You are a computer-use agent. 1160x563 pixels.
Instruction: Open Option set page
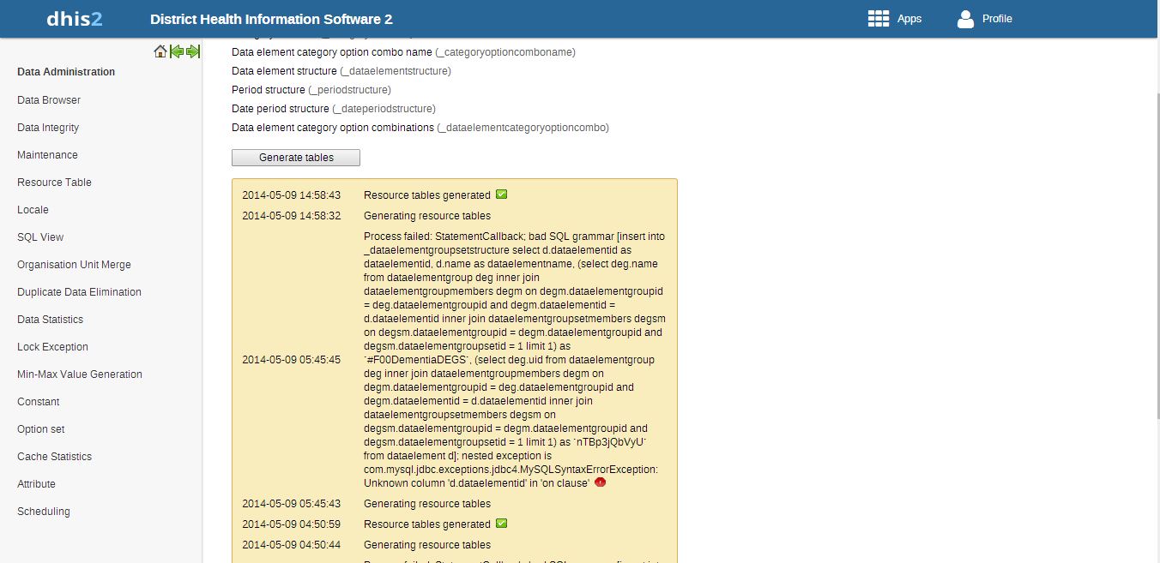[x=41, y=429]
